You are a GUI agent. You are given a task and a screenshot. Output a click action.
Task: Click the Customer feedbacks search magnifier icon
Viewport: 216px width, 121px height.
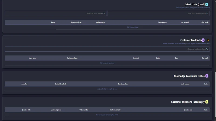click(x=207, y=49)
